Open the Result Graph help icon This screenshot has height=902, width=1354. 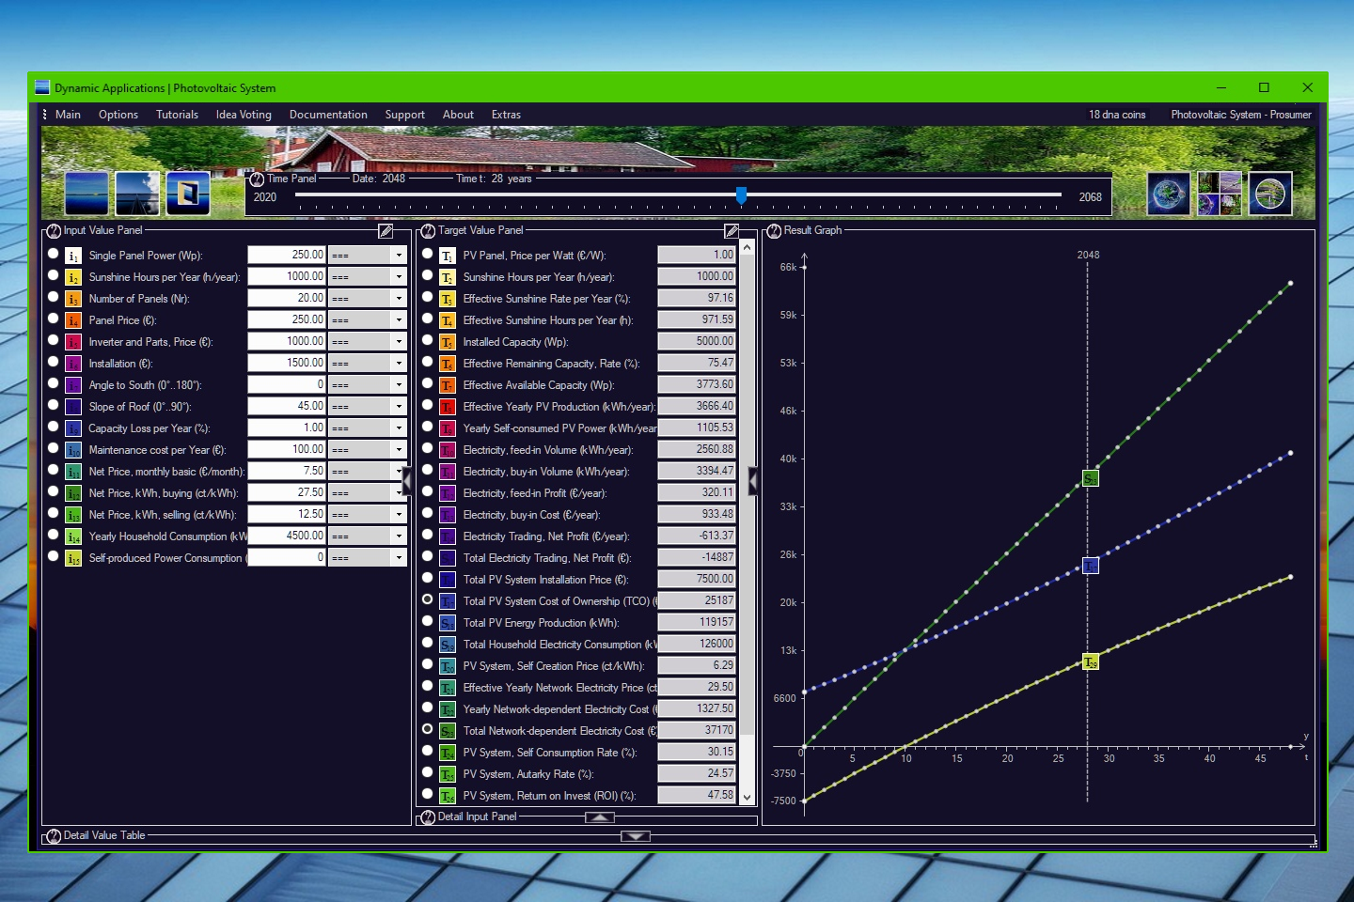[774, 231]
